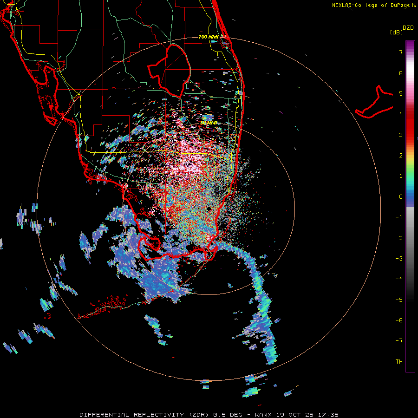Click the -5 scale tick label
This screenshot has width=418, height=418.
tap(399, 300)
